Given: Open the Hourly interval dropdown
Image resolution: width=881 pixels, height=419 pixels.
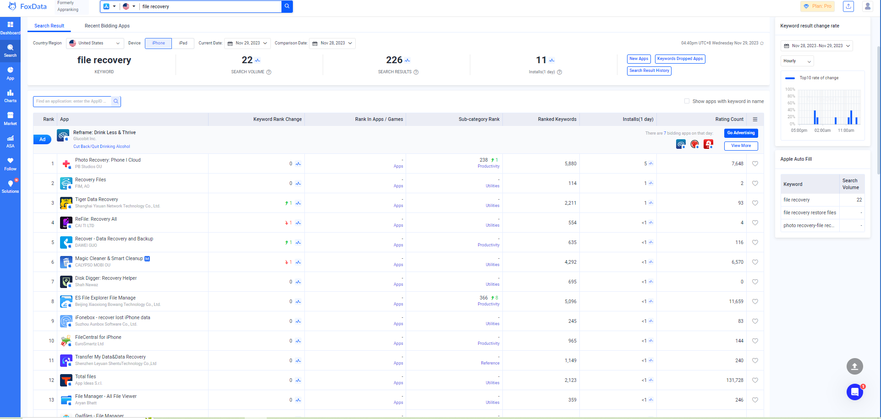Looking at the screenshot, I should point(797,61).
